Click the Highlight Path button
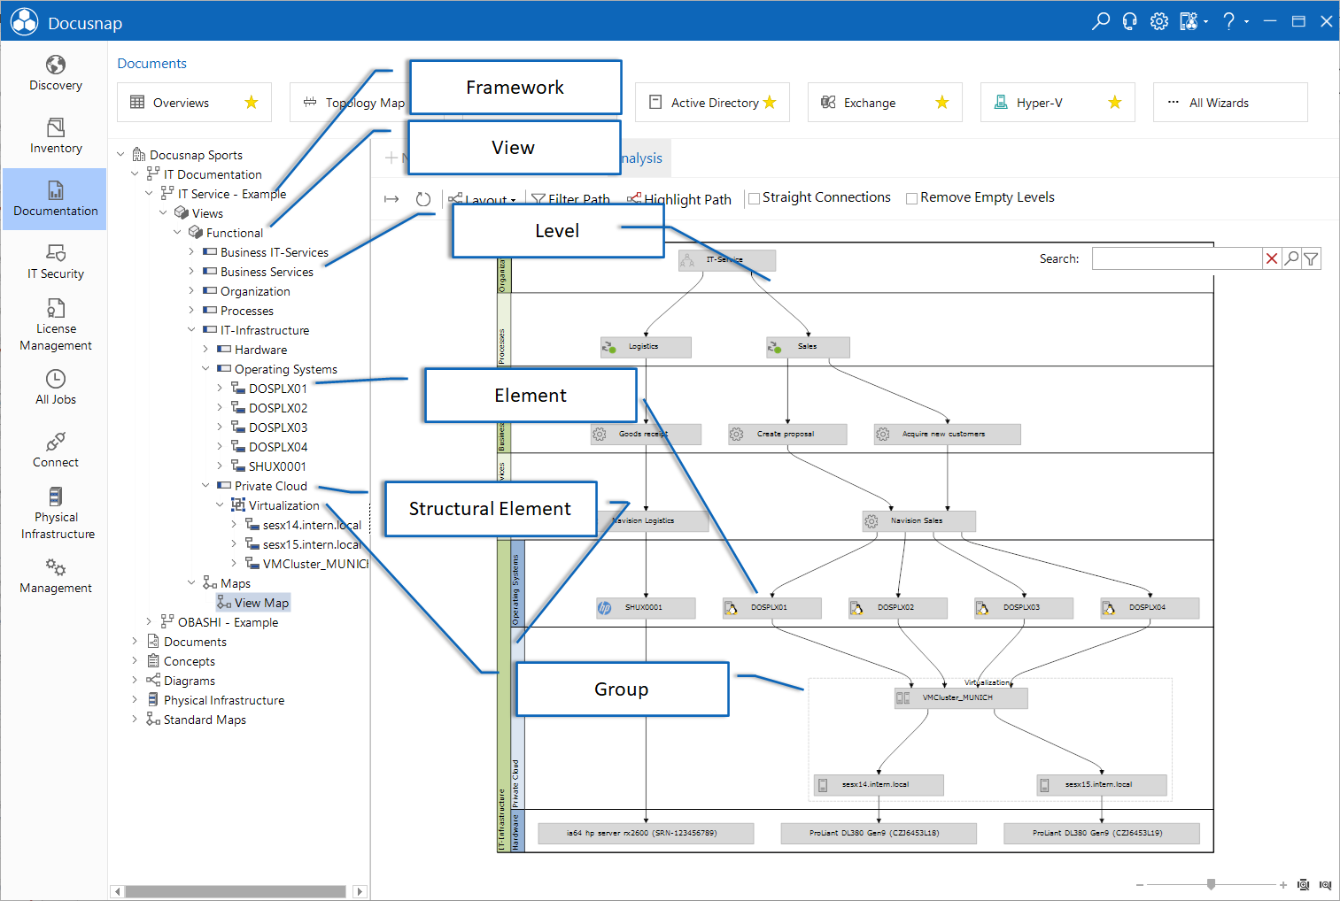The image size is (1340, 901). (679, 200)
